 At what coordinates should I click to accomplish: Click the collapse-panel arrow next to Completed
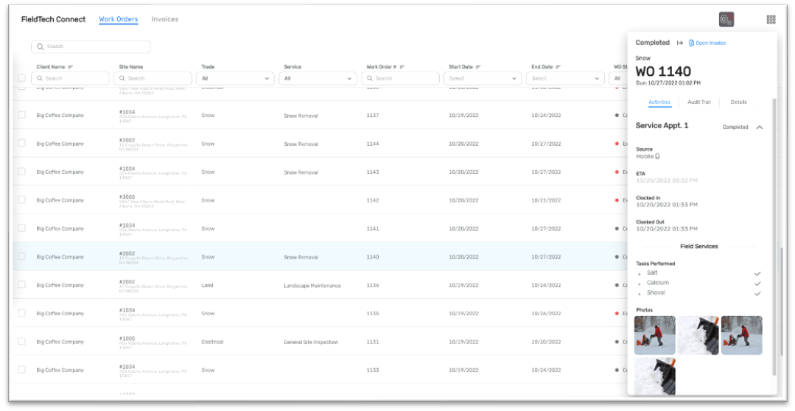(x=680, y=43)
